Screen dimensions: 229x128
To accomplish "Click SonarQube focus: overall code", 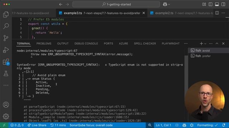I will [91, 125].
